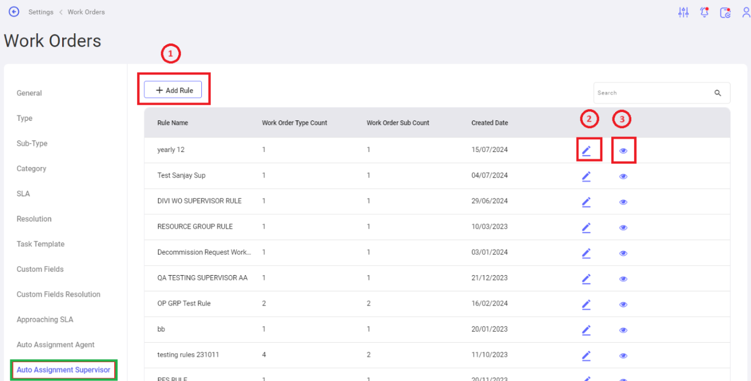The image size is (751, 381).
Task: Select the RESOURCE GROUP RULE name
Action: 195,226
